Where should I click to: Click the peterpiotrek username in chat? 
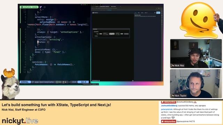pyautogui.click(x=167, y=109)
